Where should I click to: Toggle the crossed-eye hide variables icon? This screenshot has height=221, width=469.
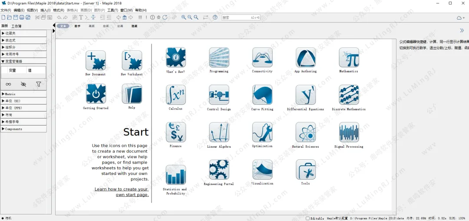[x=23, y=84]
